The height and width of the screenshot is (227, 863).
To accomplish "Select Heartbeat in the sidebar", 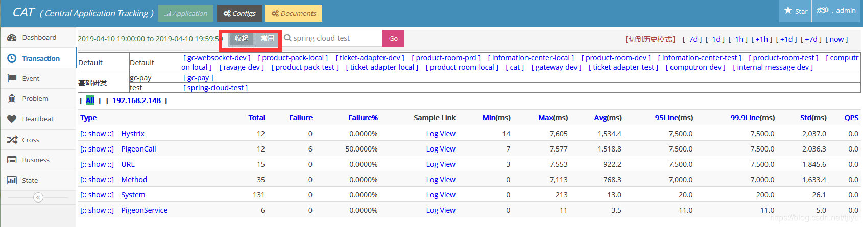I will tap(38, 119).
